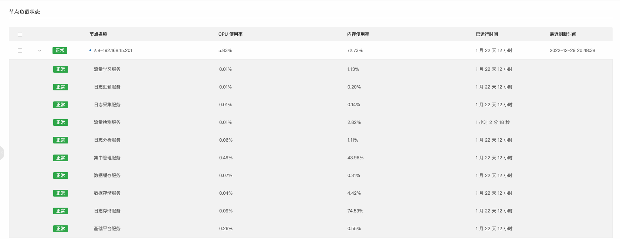Select the 数据缓存服务 service row
Image resolution: width=620 pixels, height=239 pixels.
pyautogui.click(x=107, y=176)
